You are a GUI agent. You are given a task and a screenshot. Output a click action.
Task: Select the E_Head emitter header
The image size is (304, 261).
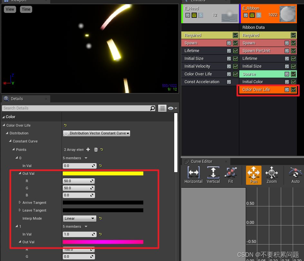[210, 14]
